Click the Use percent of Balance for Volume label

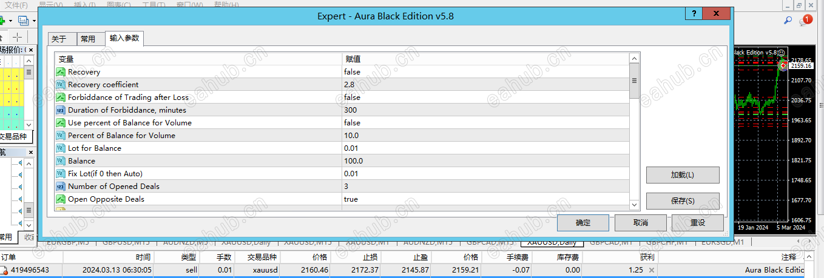[130, 123]
